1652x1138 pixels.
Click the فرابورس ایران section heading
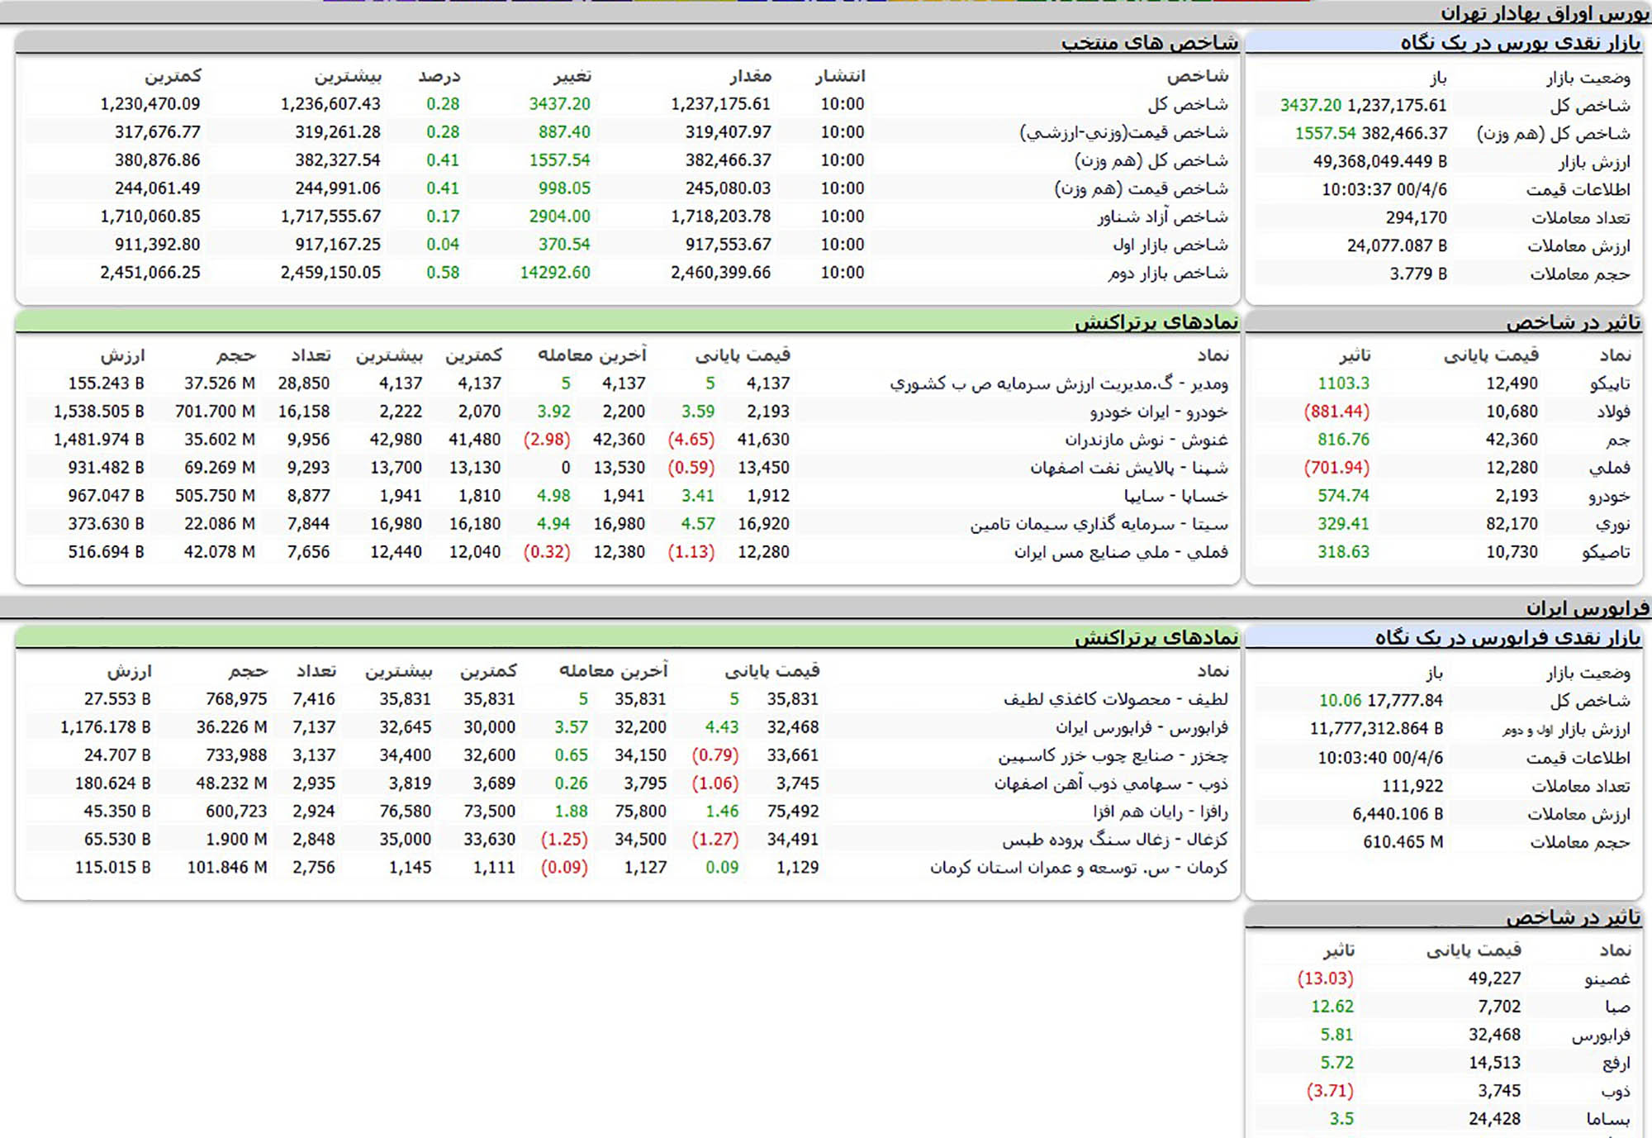tap(1588, 608)
